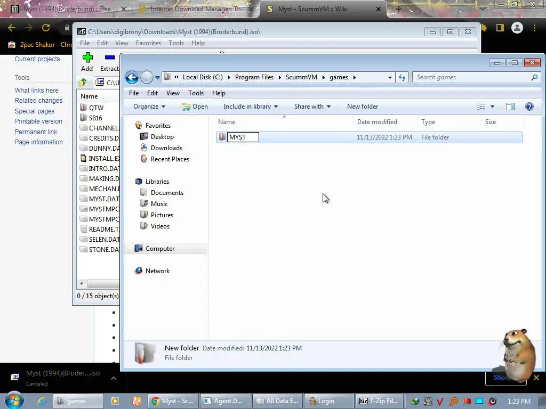Click the search magnifier in Explorer
Viewport: 546px width, 409px height.
pos(534,77)
